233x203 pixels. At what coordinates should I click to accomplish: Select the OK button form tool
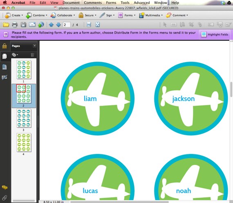coord(174,25)
